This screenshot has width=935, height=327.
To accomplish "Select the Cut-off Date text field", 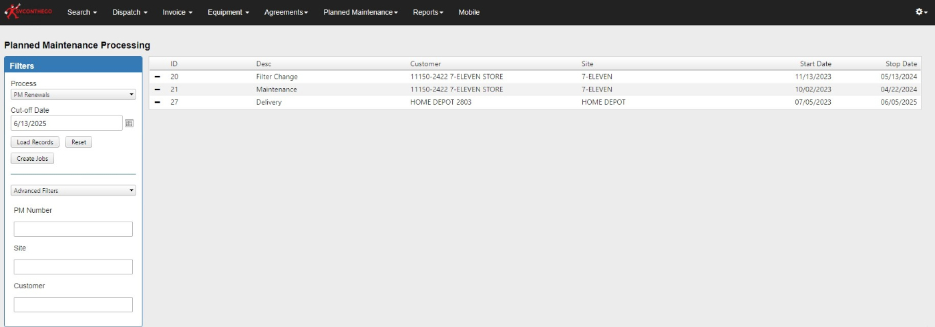I will click(67, 123).
